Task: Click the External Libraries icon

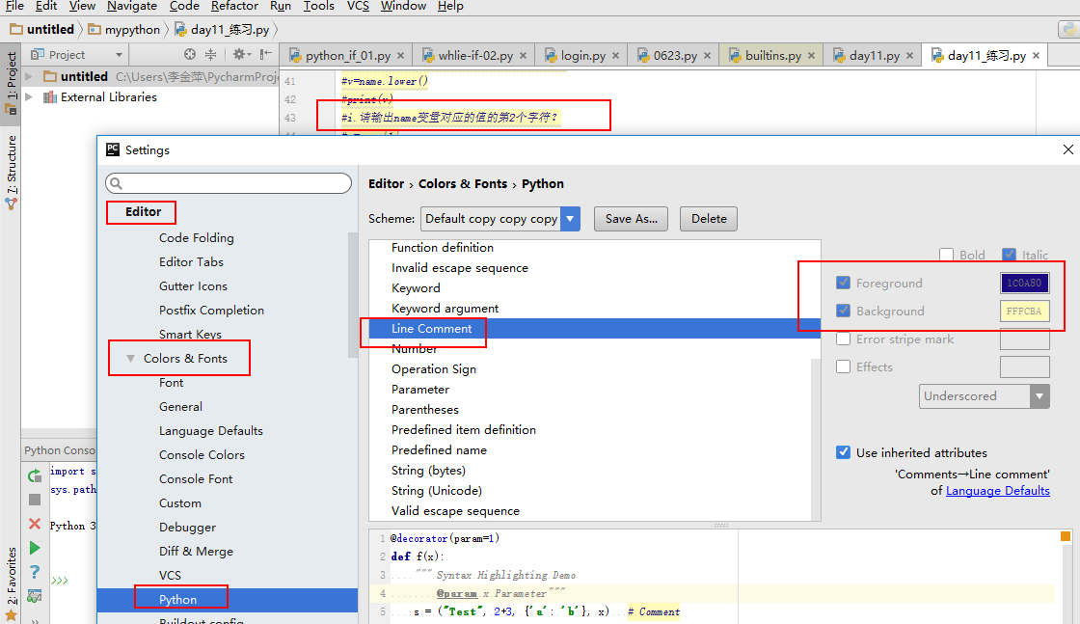Action: [x=49, y=97]
